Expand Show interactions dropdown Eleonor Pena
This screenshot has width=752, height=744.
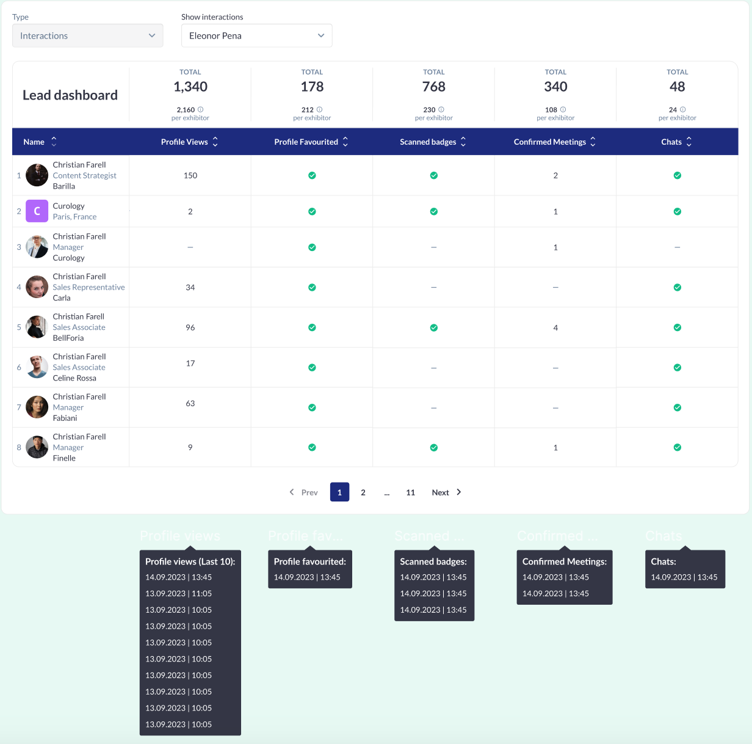click(x=257, y=35)
